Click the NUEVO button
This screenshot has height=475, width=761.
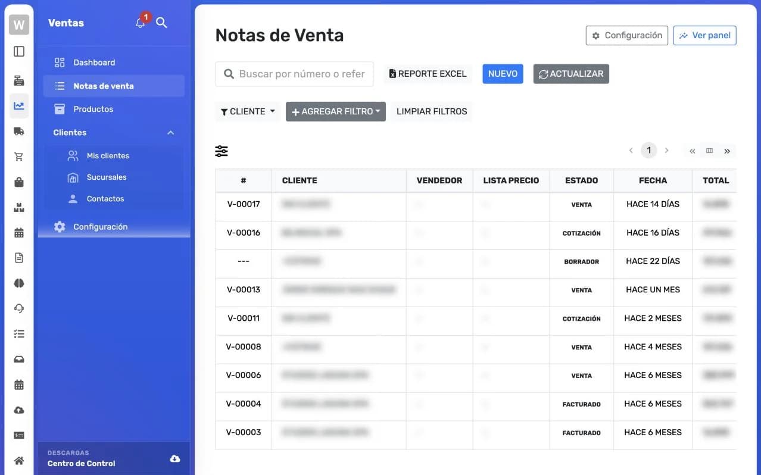tap(503, 74)
